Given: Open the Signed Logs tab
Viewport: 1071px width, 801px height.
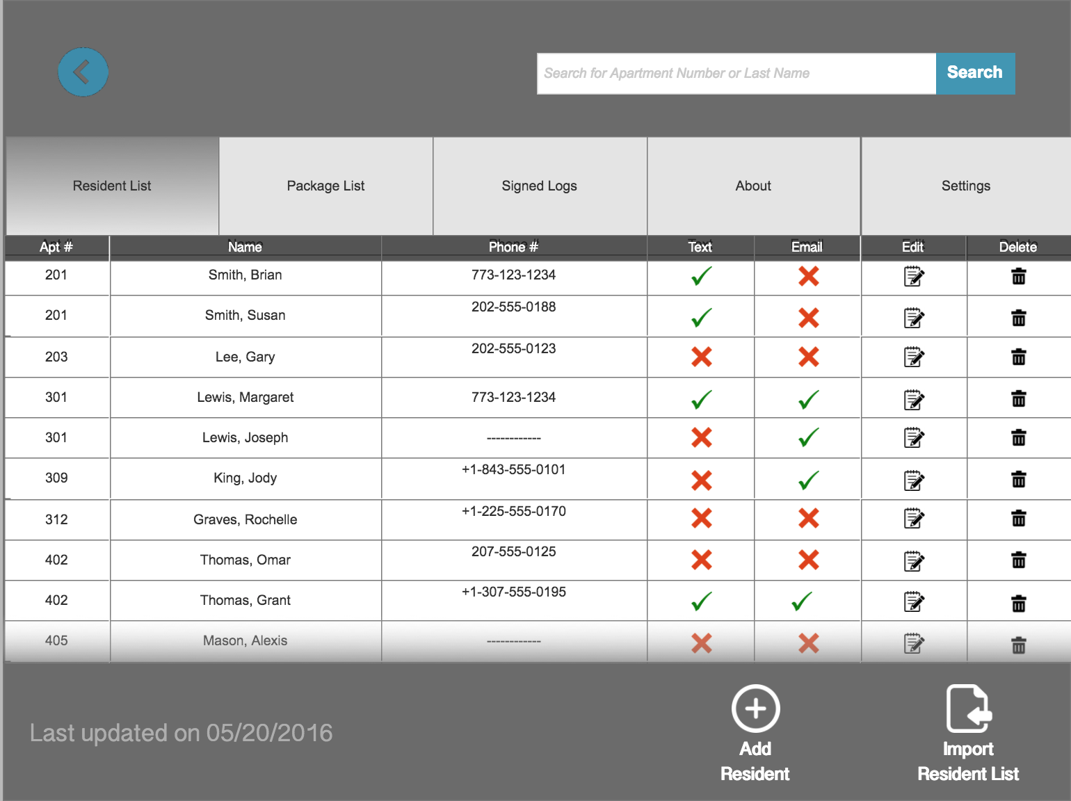Looking at the screenshot, I should 540,186.
